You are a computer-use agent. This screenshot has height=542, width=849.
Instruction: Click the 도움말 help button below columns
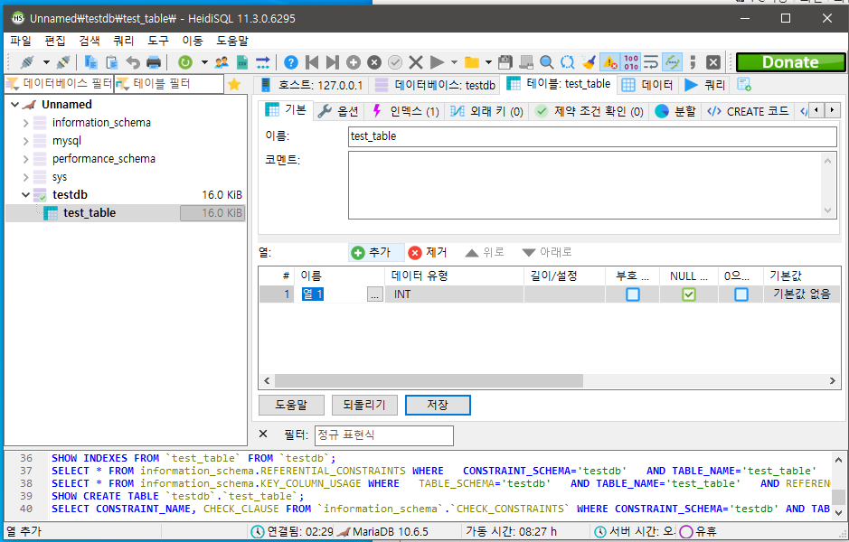point(291,405)
